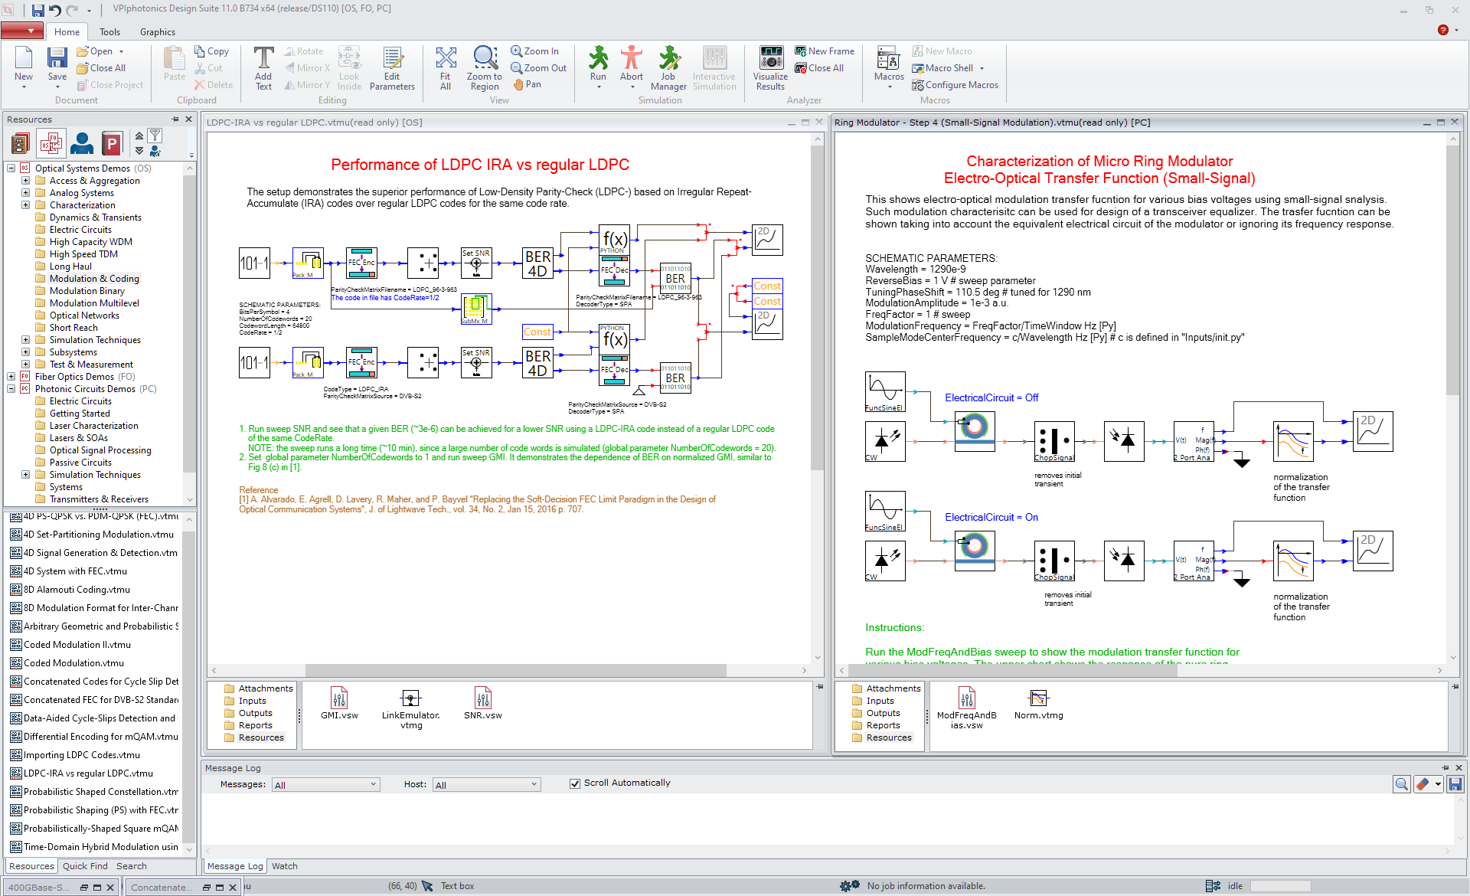Expand the Analog Systems folder
Image resolution: width=1470 pixels, height=896 pixels.
[25, 193]
